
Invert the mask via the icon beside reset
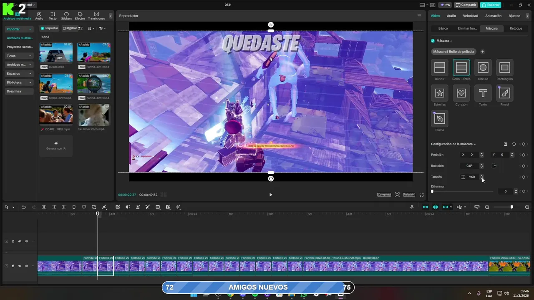506,144
